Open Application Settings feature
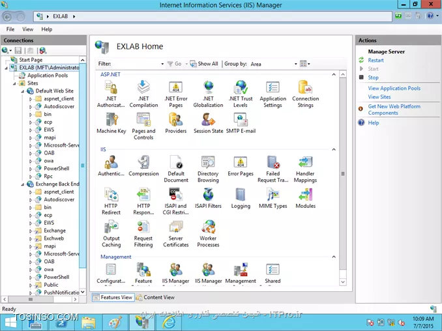 (273, 94)
